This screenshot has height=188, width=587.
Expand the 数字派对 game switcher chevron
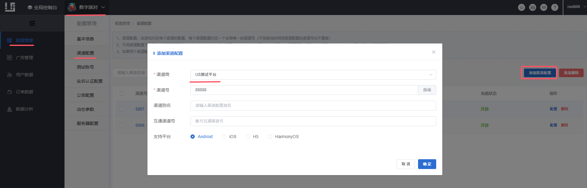(x=103, y=7)
